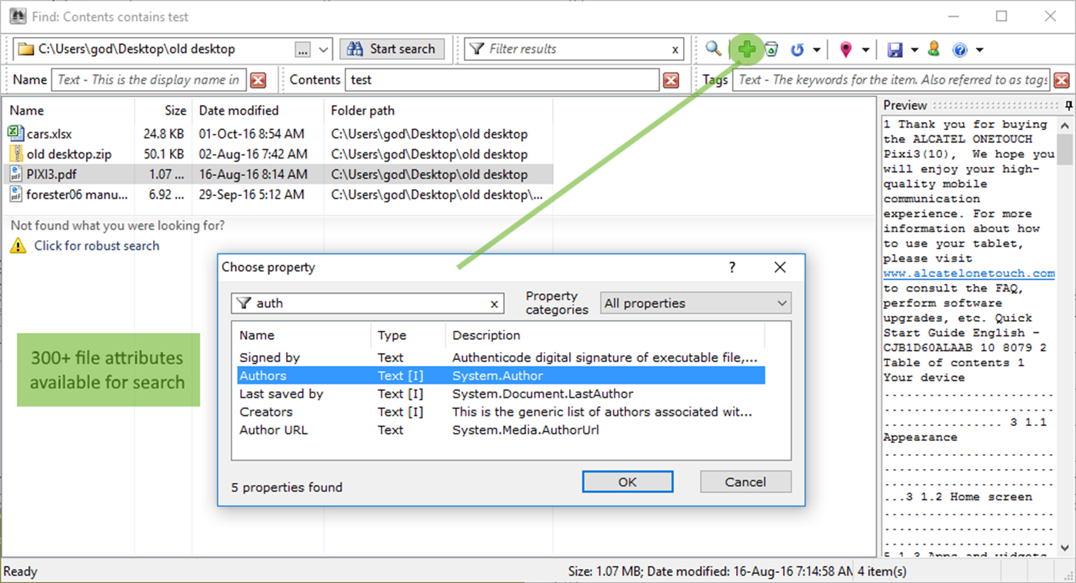Viewport: 1076px width, 583px height.
Task: Open help via the blue question mark icon
Action: 959,48
